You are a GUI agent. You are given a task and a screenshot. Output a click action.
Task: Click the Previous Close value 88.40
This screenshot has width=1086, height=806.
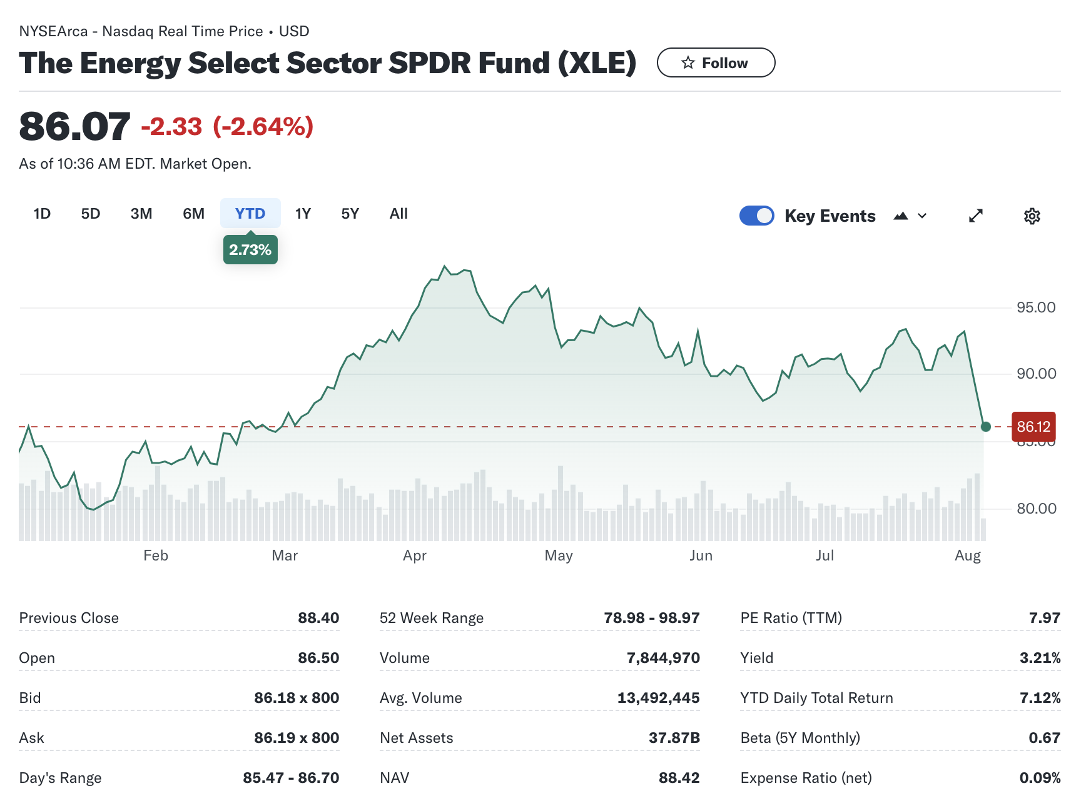tap(318, 618)
